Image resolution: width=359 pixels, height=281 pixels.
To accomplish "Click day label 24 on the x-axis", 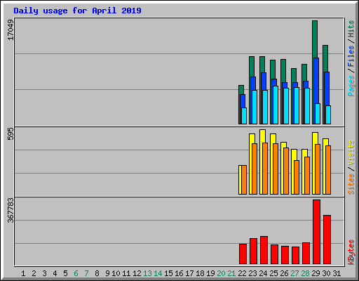I will coord(263,273).
